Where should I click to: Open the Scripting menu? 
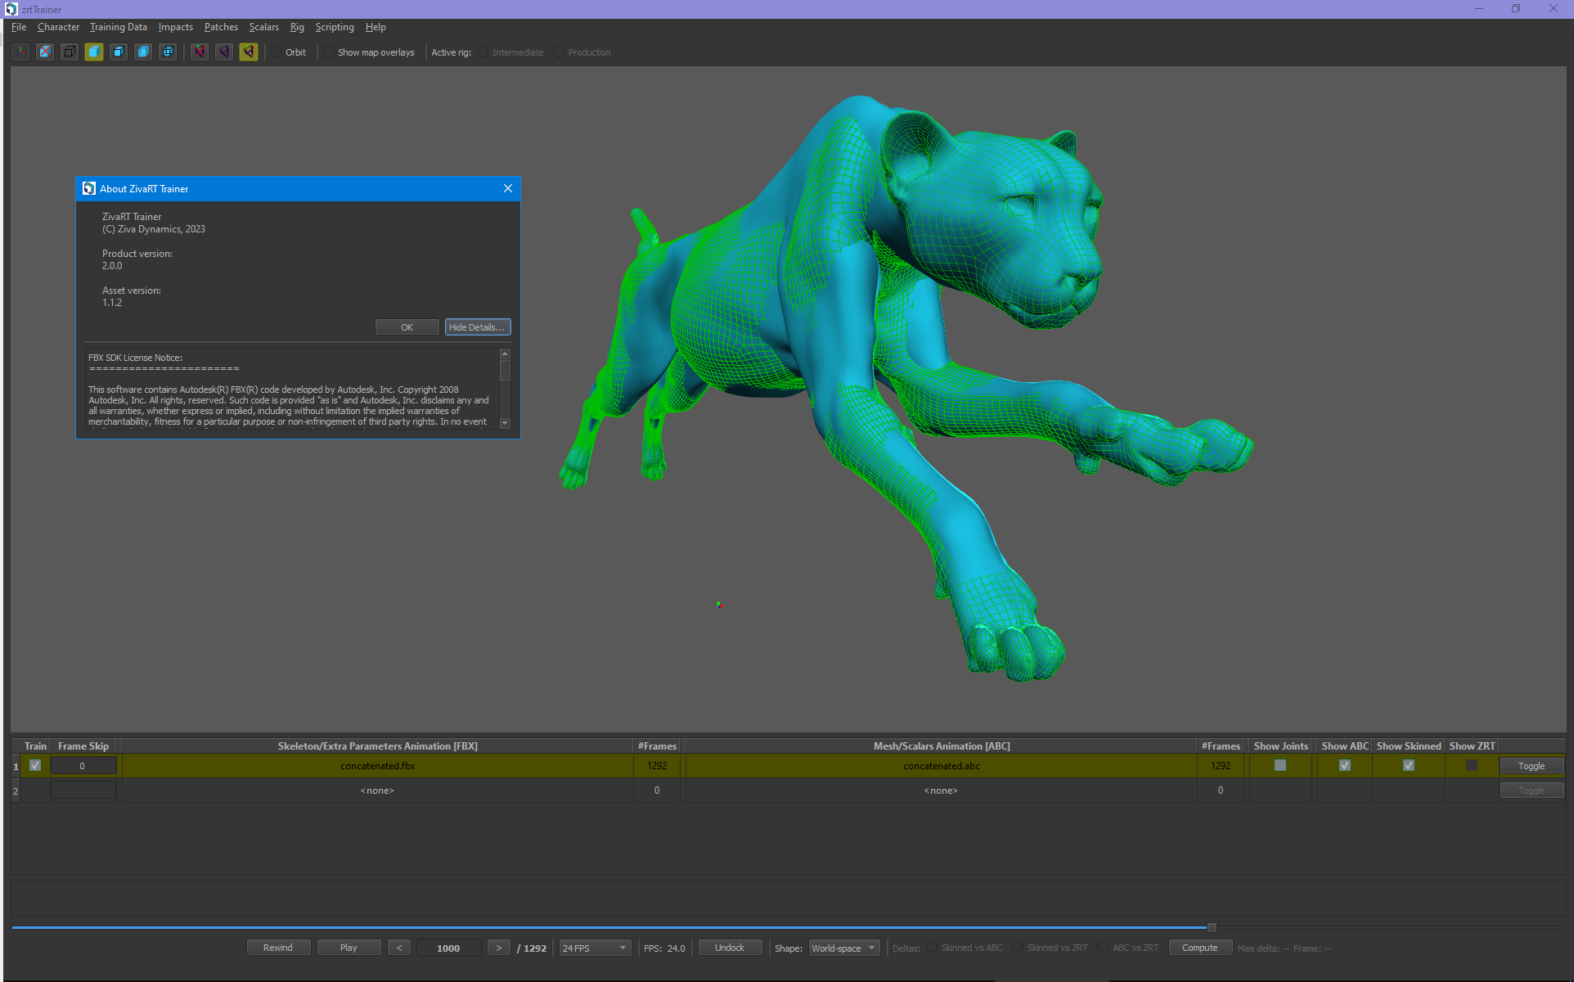tap(335, 27)
